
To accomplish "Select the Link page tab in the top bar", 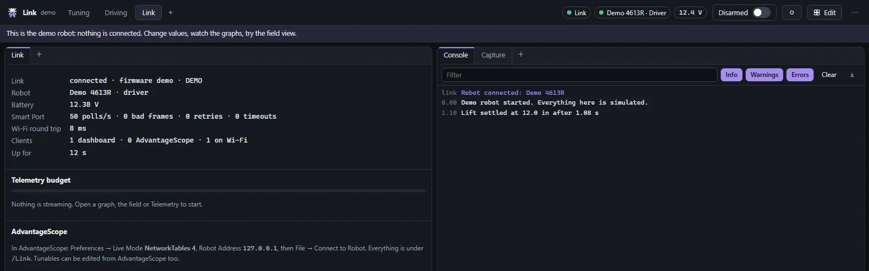I will pos(149,12).
